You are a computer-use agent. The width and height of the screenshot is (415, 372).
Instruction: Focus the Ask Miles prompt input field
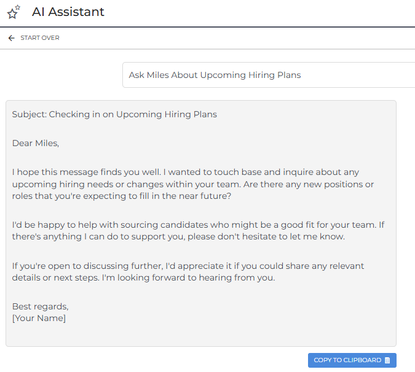tap(268, 75)
